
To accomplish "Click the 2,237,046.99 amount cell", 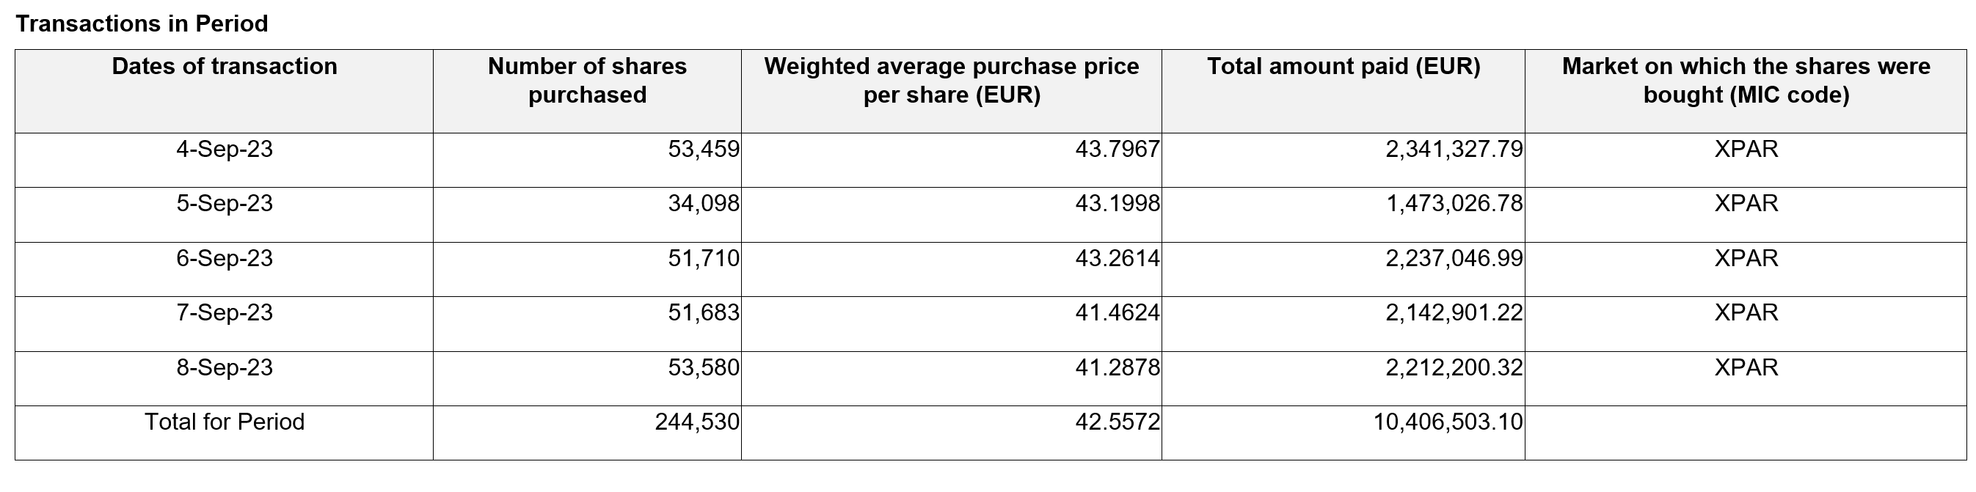I will click(x=1454, y=258).
